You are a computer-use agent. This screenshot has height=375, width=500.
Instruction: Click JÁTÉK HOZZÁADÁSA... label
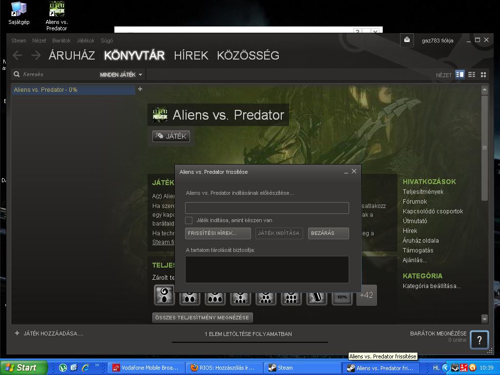[x=53, y=333]
